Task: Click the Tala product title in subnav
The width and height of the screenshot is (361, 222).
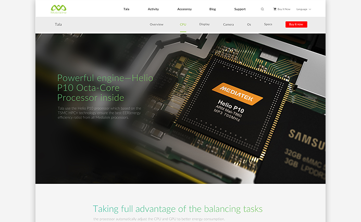Action: click(x=58, y=24)
